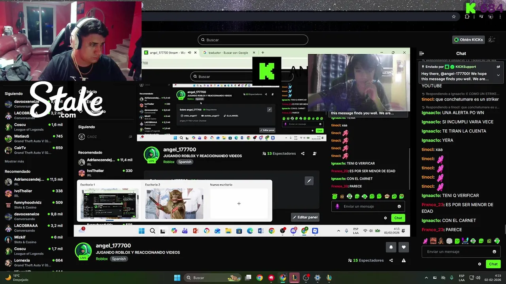Open League of Legends icon on taskbar

point(295,278)
